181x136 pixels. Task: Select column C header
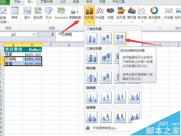tap(51, 45)
